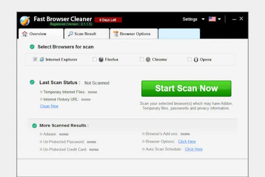
Task: Open Auto Scan Schedule Click Here link
Action: coord(193,149)
